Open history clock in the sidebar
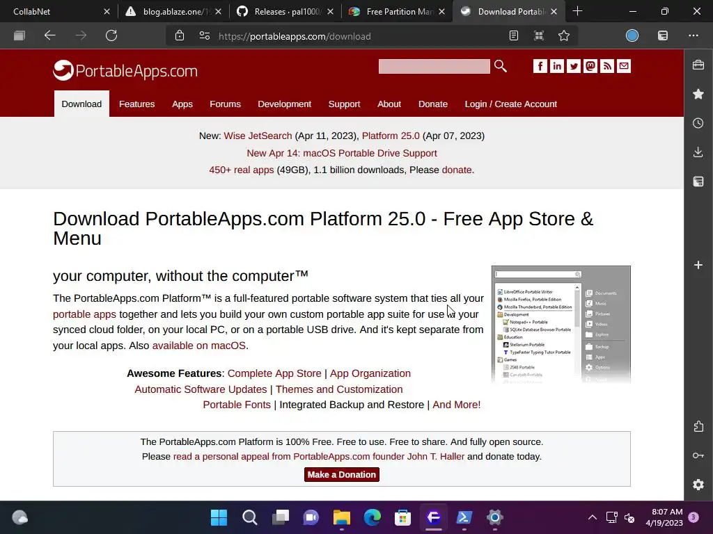 [698, 123]
